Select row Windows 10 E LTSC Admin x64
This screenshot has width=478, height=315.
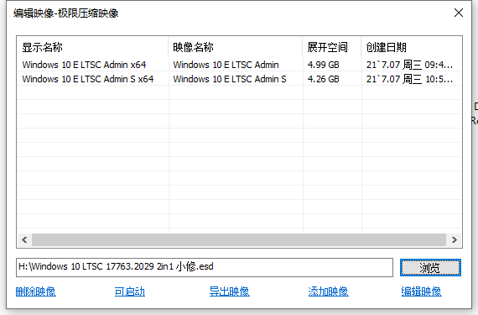pos(239,65)
